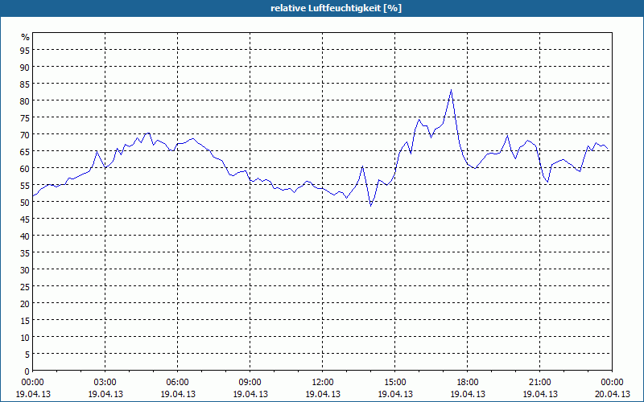The width and height of the screenshot is (644, 402).
Task: Select the y-axis label '65'
Action: tap(25, 151)
